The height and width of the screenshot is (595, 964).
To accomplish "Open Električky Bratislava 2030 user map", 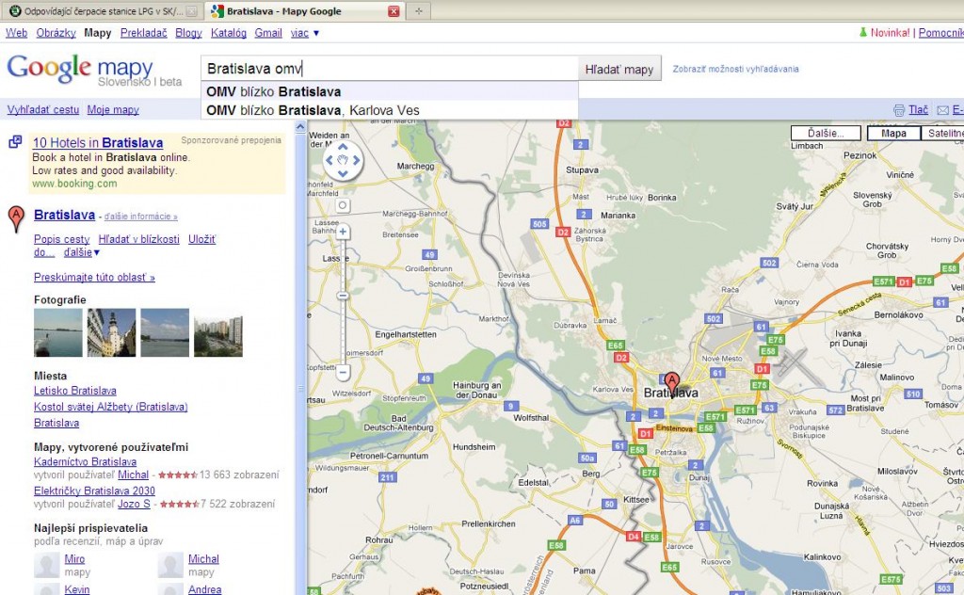I will pyautogui.click(x=95, y=490).
